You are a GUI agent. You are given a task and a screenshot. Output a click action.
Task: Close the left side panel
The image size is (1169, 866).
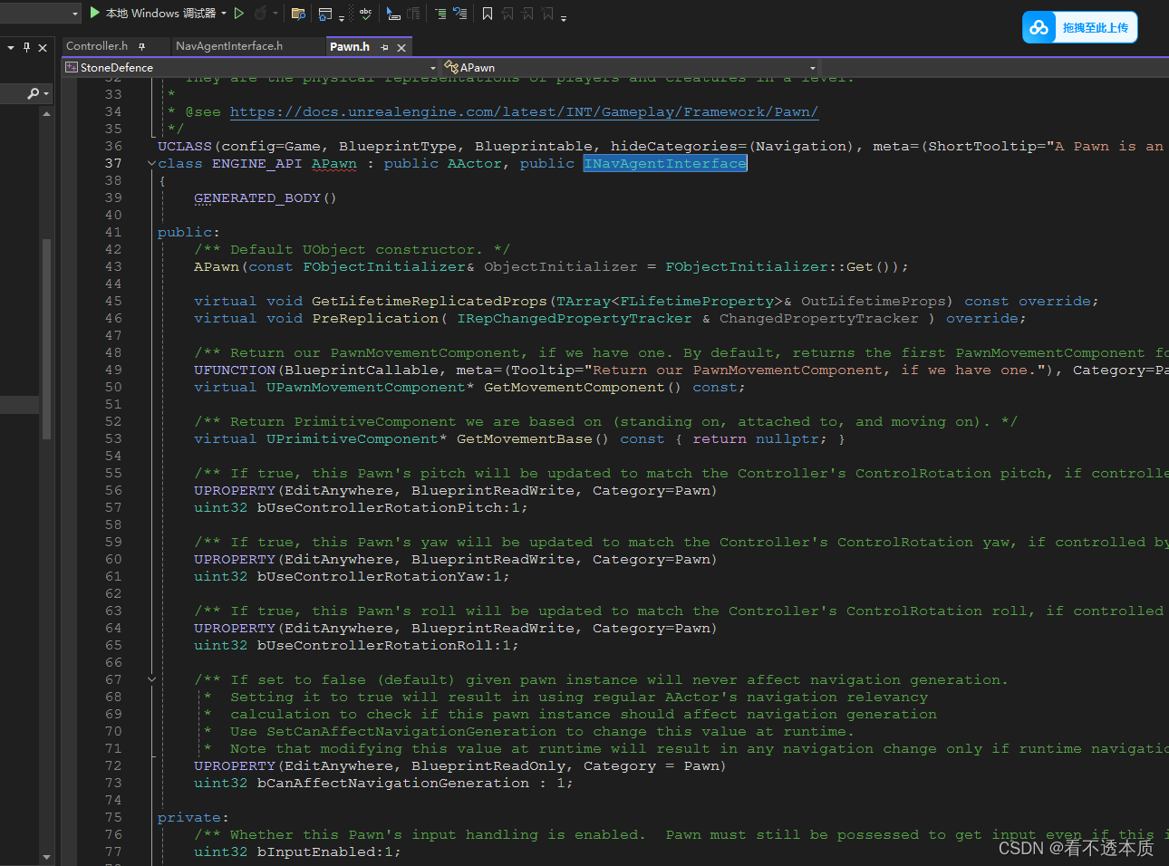click(x=43, y=47)
